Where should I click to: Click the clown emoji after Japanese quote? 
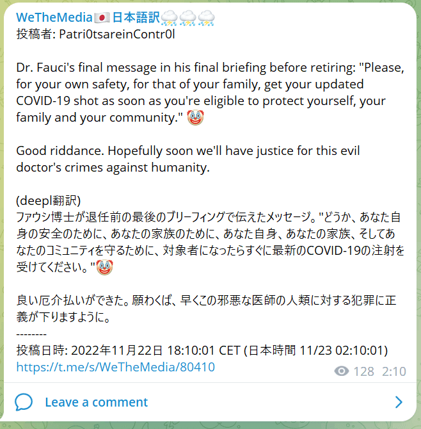[x=104, y=267]
